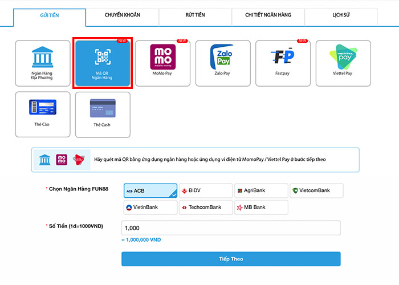Click the bank icon in info banner
The width and height of the screenshot is (399, 285).
[x=45, y=160]
